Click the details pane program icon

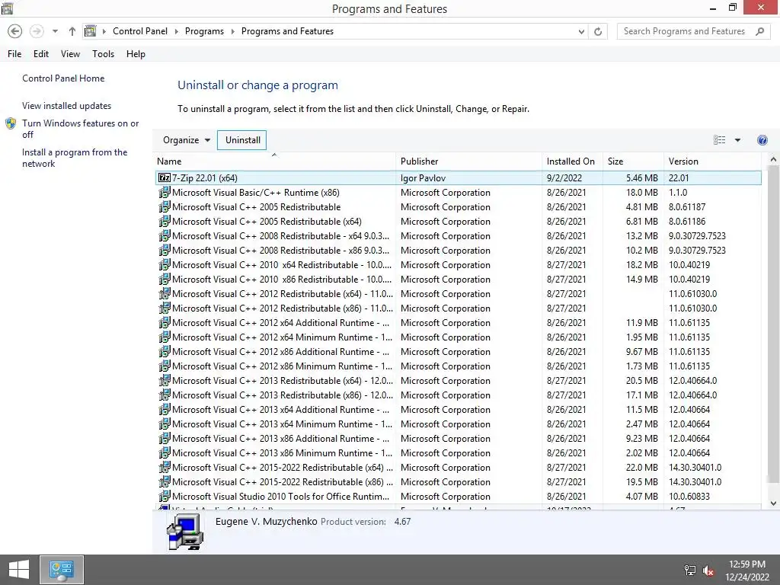[185, 531]
